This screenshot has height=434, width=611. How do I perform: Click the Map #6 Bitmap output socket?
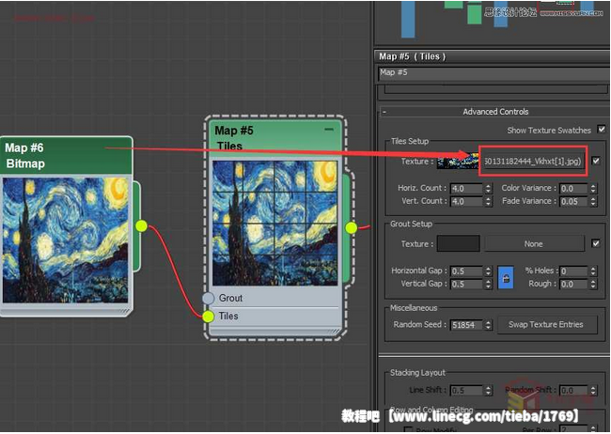coord(141,226)
